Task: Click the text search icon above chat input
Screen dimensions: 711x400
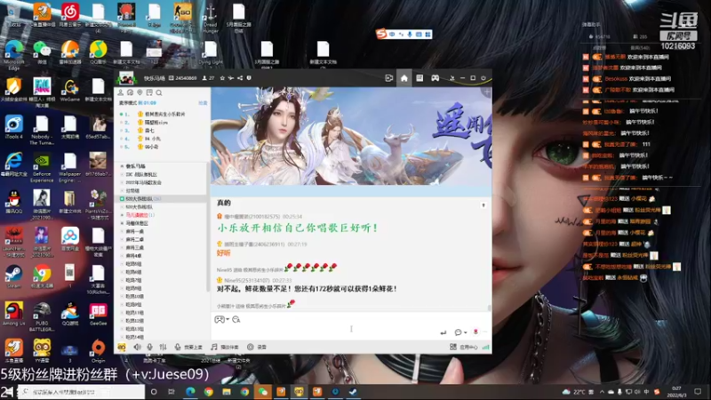Action: pos(236,319)
